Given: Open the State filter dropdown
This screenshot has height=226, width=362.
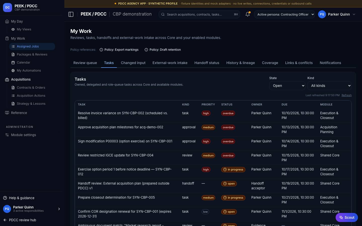Looking at the screenshot, I should click(287, 86).
